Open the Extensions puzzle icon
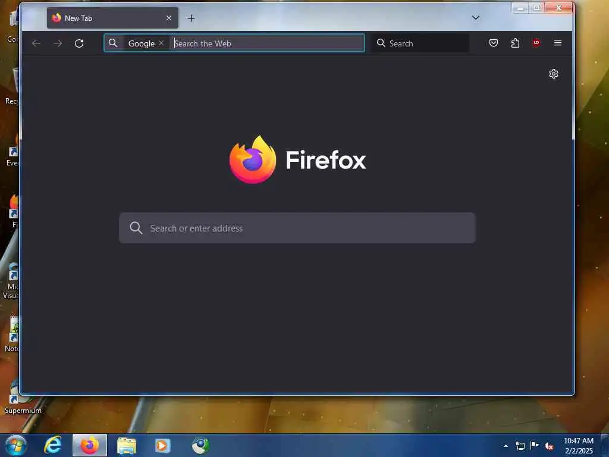This screenshot has width=609, height=457. pyautogui.click(x=515, y=43)
